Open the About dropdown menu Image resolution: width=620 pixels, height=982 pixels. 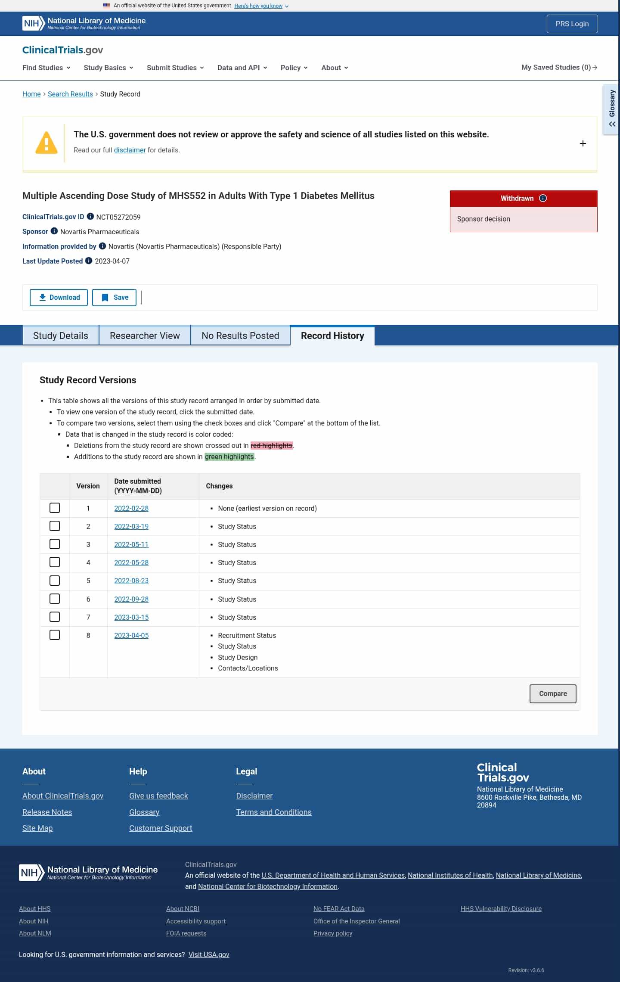tap(335, 68)
